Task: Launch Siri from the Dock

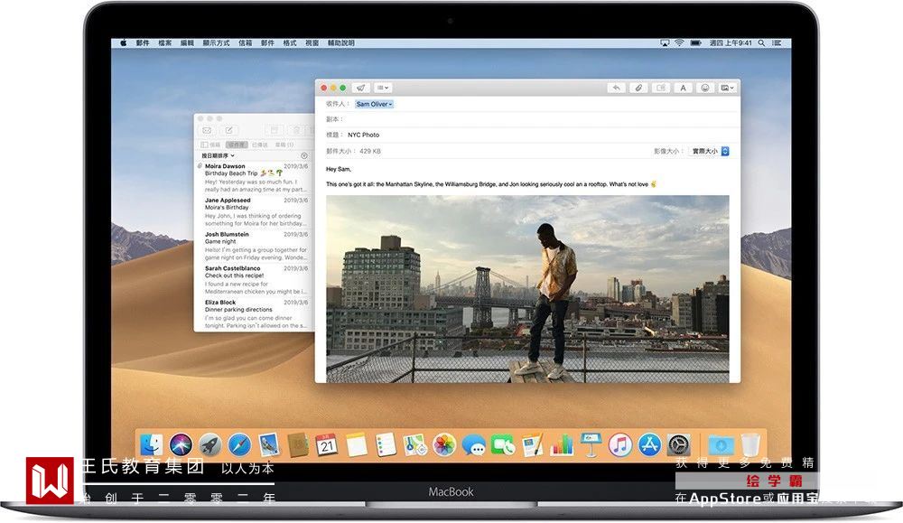Action: [x=181, y=444]
